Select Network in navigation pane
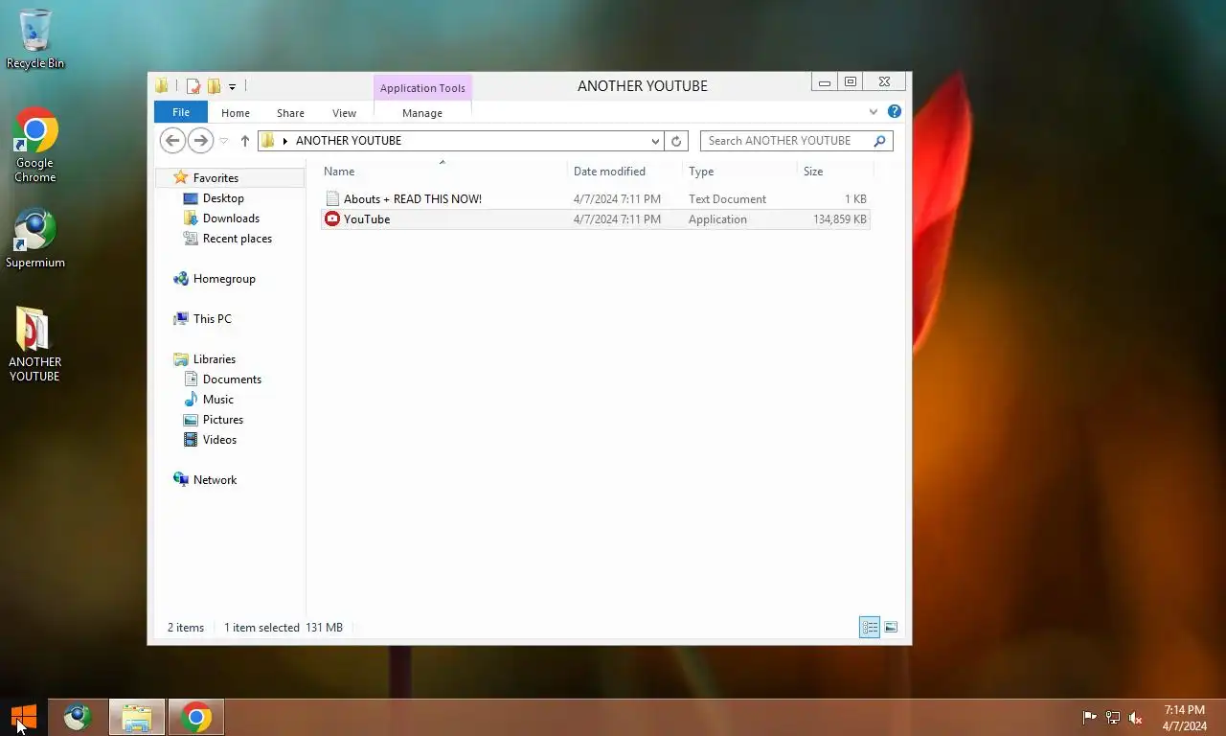 (x=215, y=480)
